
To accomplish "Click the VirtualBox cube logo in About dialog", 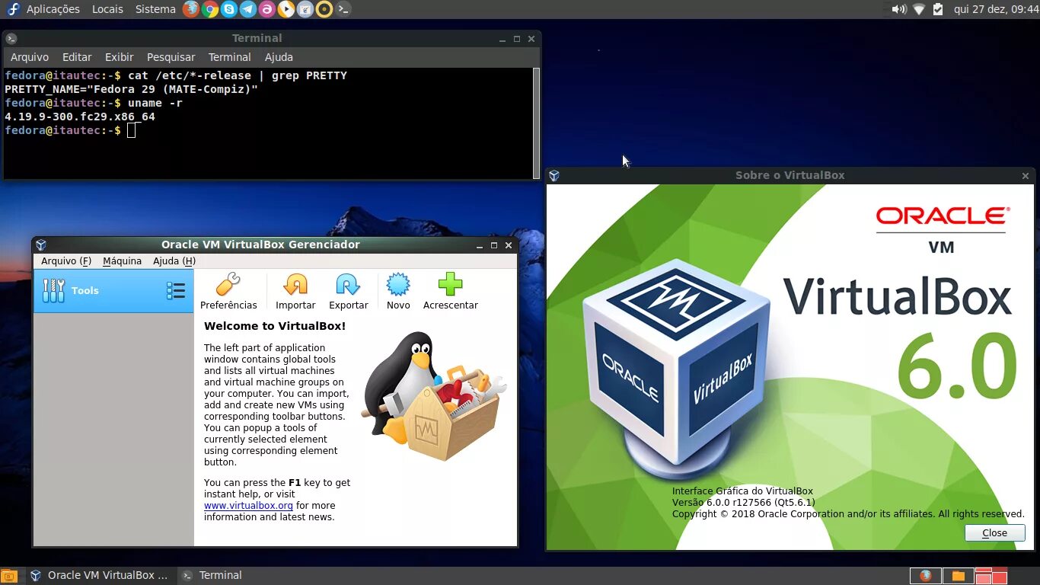I will click(x=676, y=369).
